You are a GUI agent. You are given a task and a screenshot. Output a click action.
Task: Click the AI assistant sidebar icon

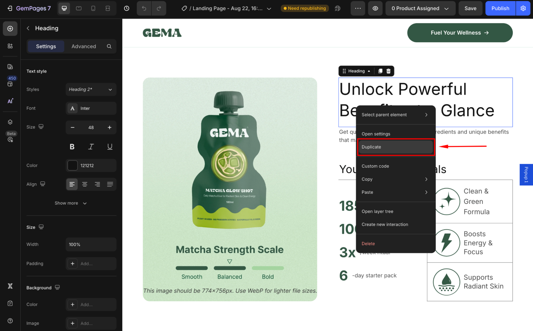(10, 101)
